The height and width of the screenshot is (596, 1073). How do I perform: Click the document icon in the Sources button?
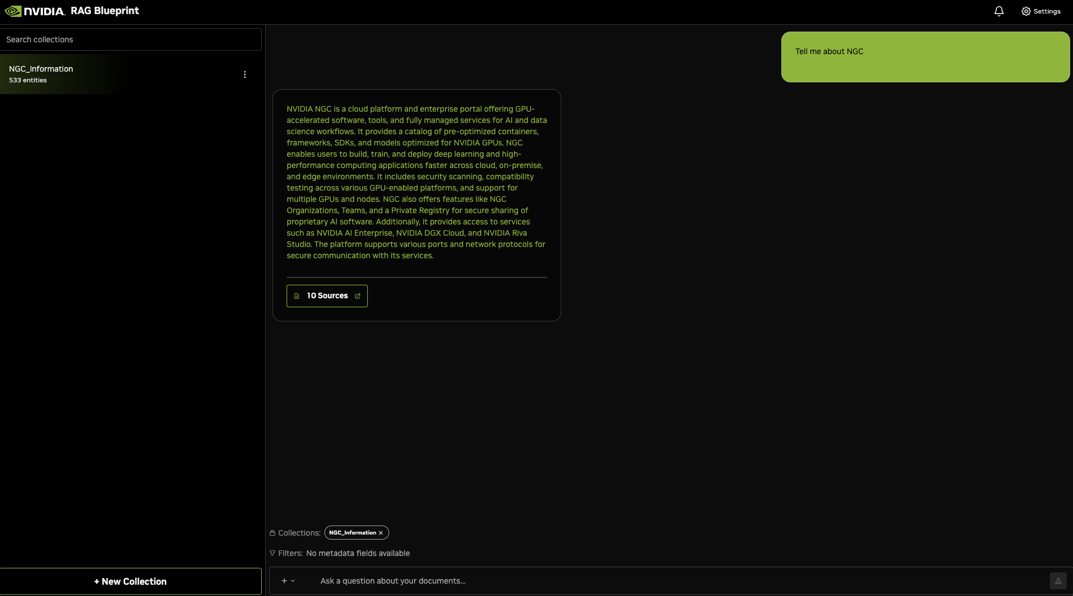(297, 296)
